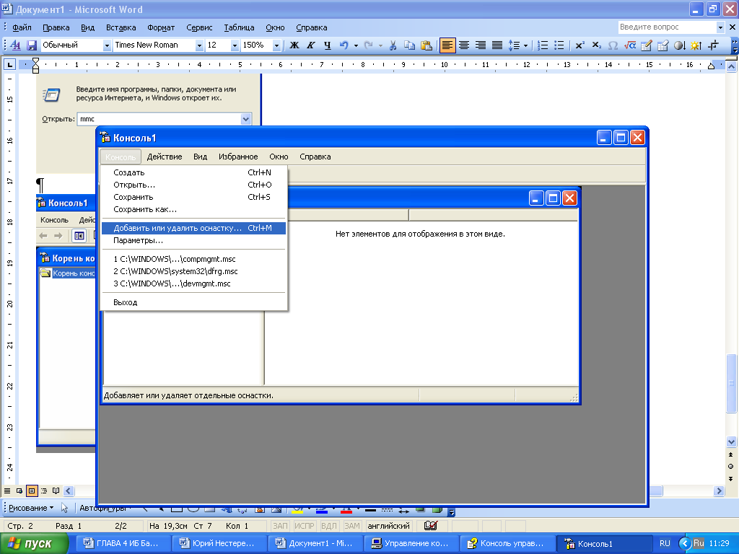Open Действие menu in Консоль1 window

[165, 157]
